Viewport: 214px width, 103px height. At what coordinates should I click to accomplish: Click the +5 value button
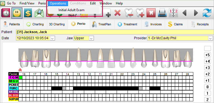(x=208, y=55)
